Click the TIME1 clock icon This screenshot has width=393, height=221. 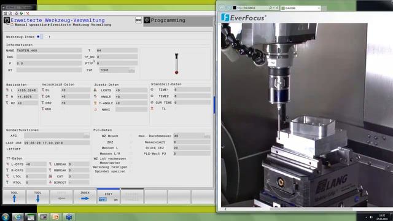point(152,90)
